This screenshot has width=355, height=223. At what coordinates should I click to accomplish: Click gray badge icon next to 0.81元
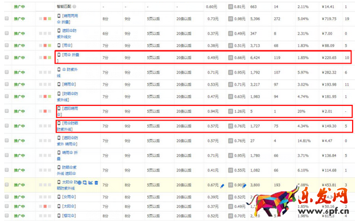pyautogui.click(x=230, y=6)
